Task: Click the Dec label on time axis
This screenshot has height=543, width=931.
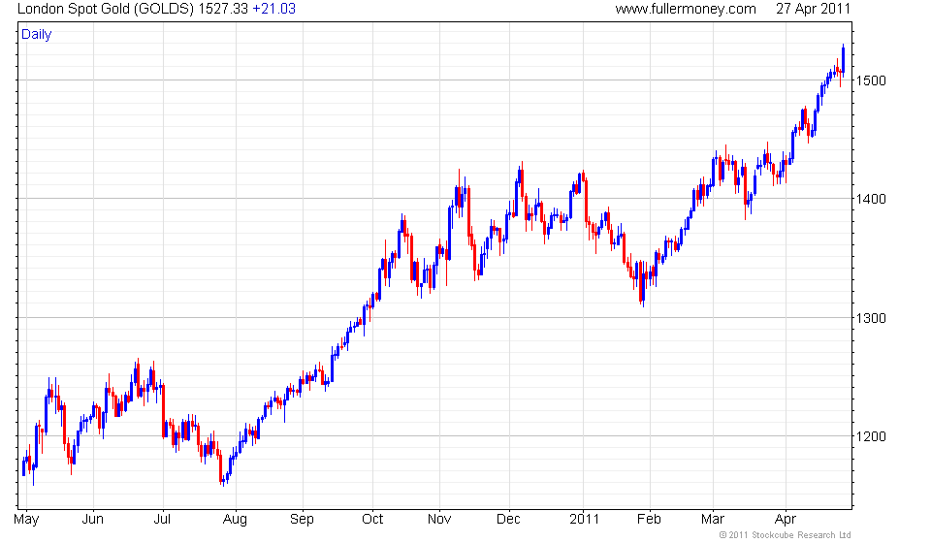Action: pos(508,520)
